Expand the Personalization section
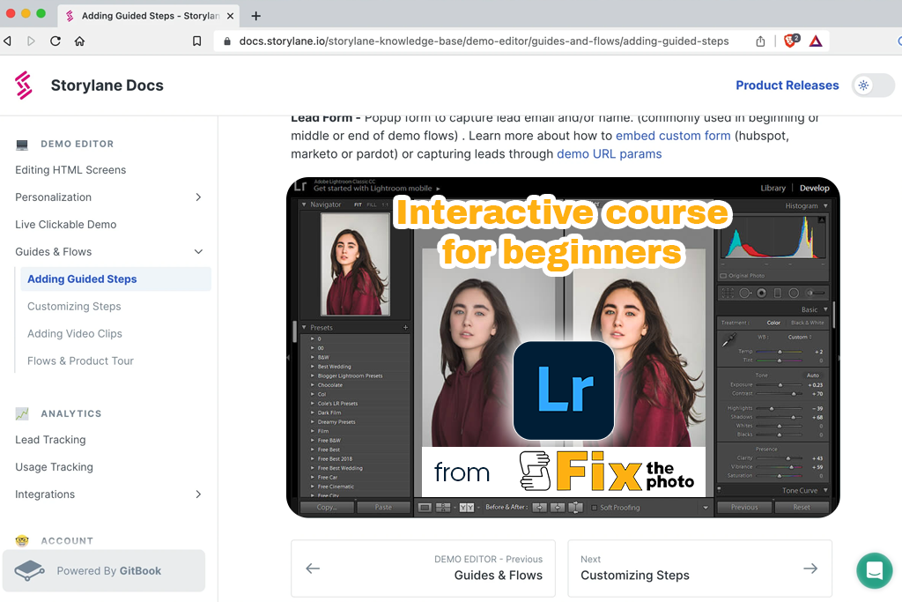Image resolution: width=902 pixels, height=602 pixels. [x=198, y=197]
